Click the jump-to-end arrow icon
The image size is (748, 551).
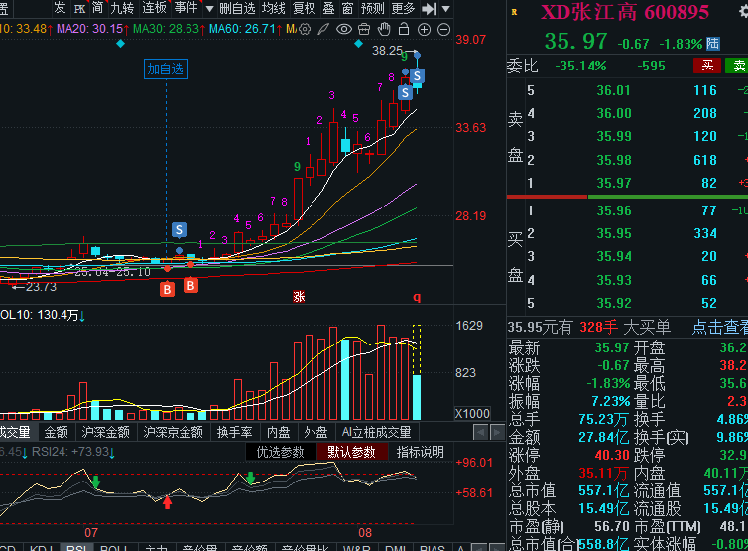click(430, 9)
